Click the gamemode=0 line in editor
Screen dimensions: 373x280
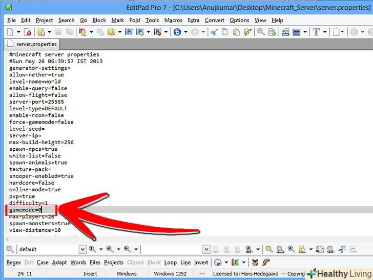(26, 210)
